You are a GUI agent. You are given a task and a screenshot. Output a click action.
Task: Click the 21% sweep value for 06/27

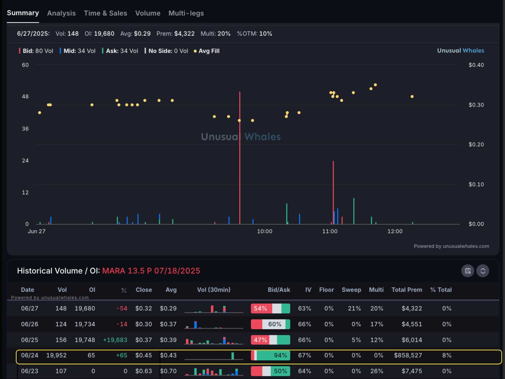point(355,308)
